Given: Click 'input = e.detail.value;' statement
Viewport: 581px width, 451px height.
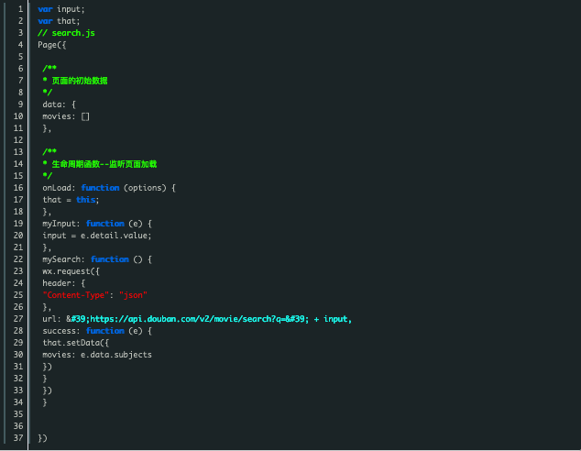Looking at the screenshot, I should tap(97, 236).
